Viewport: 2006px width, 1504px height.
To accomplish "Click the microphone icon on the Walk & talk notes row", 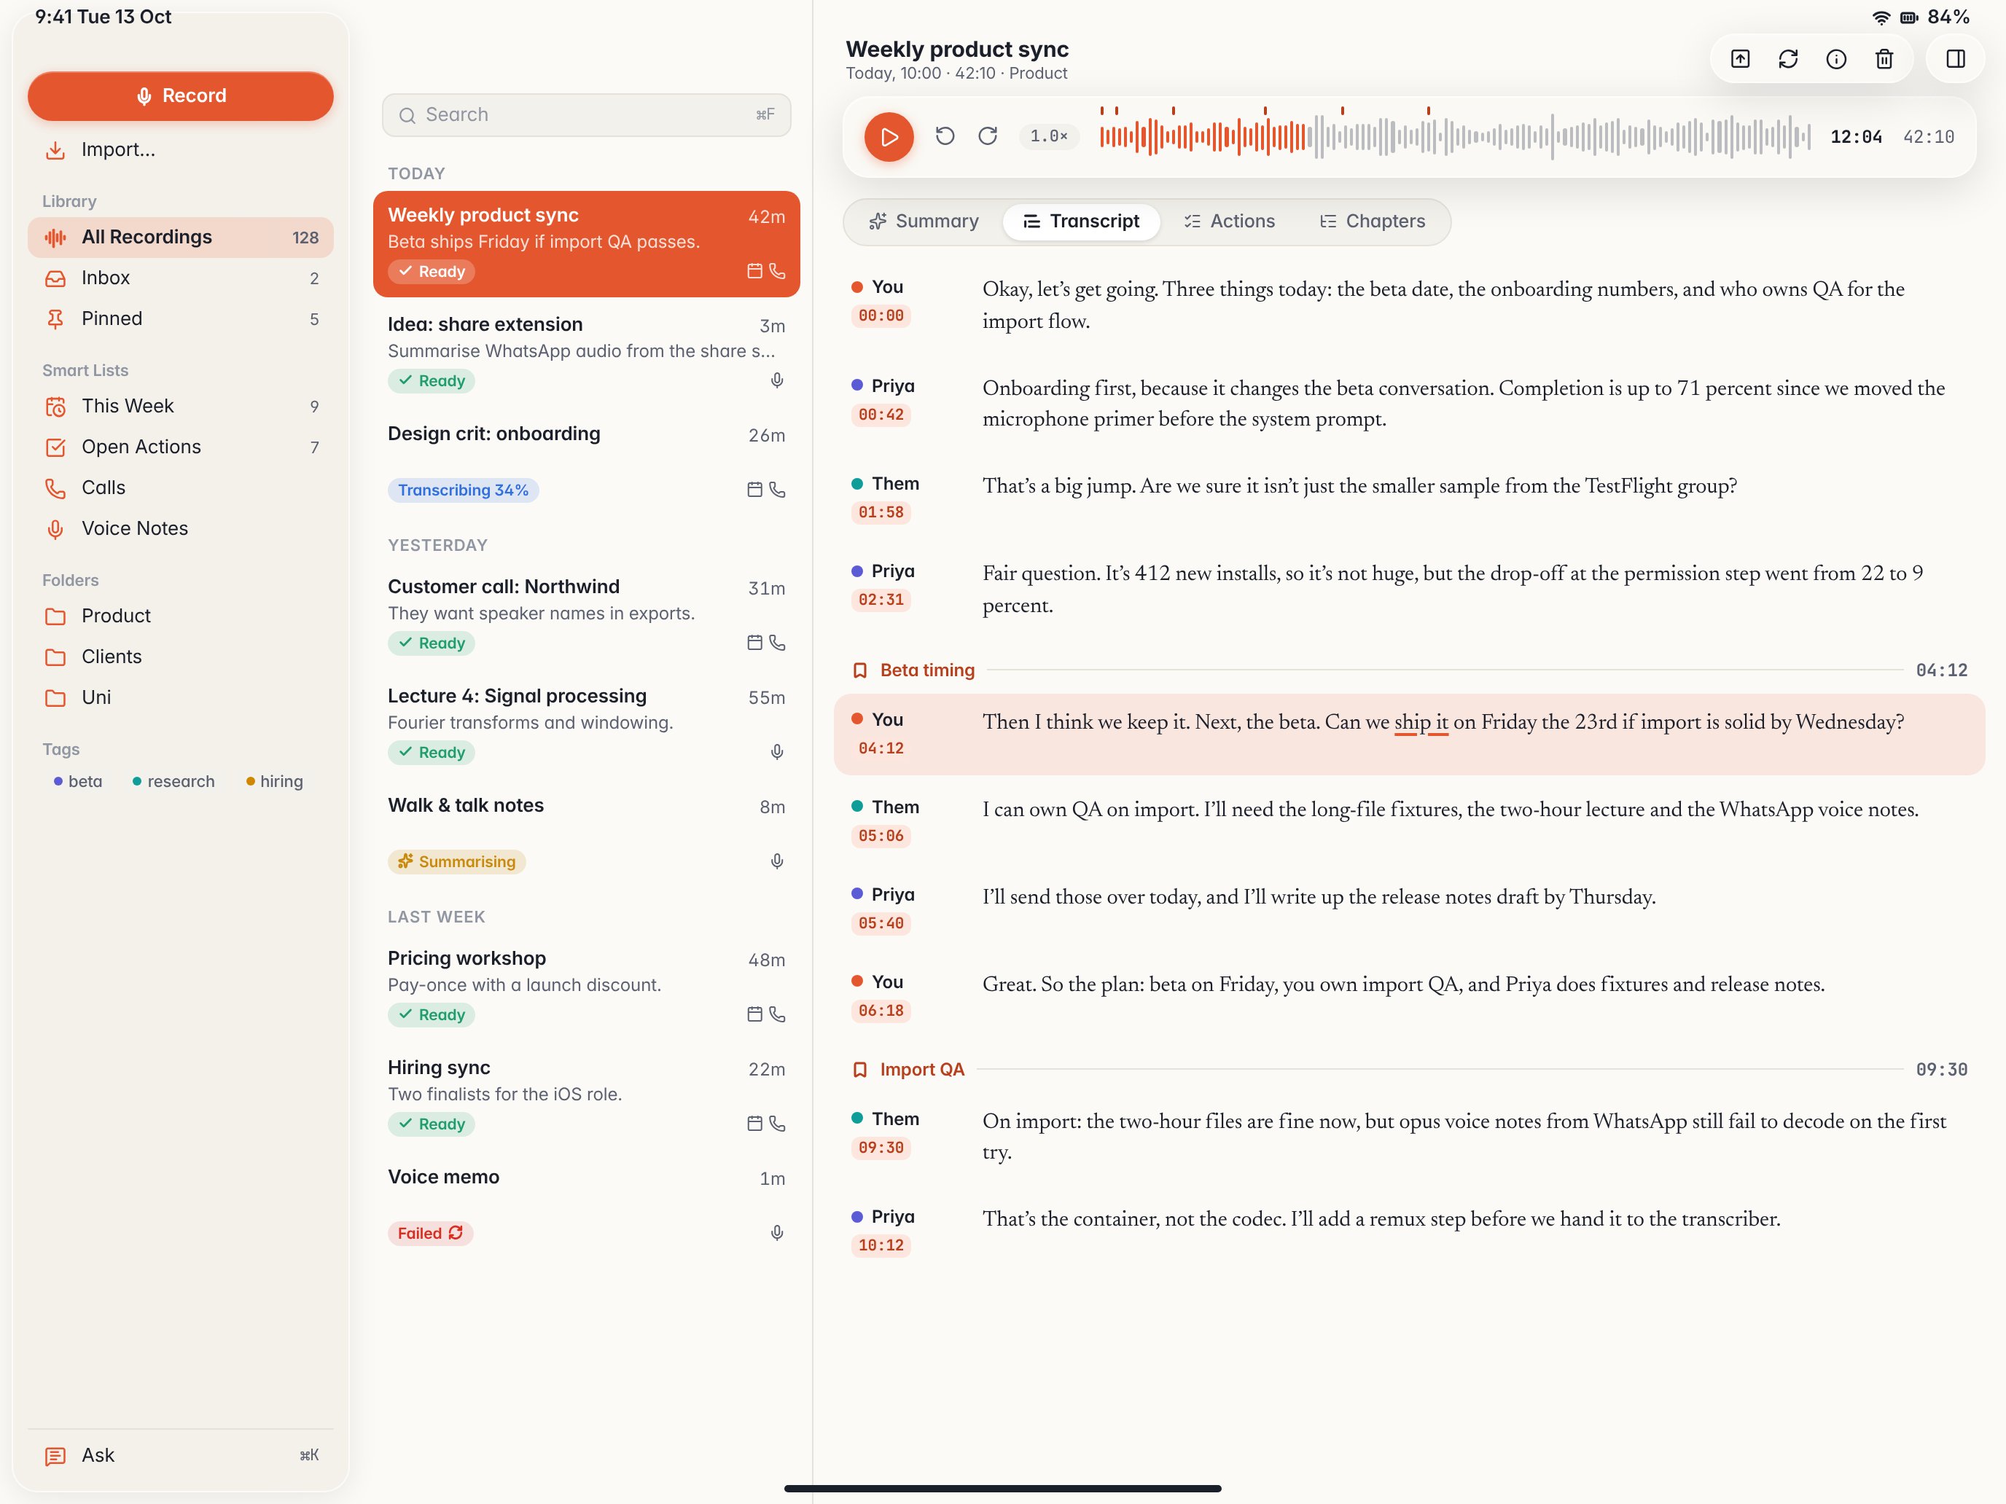I will (x=777, y=861).
